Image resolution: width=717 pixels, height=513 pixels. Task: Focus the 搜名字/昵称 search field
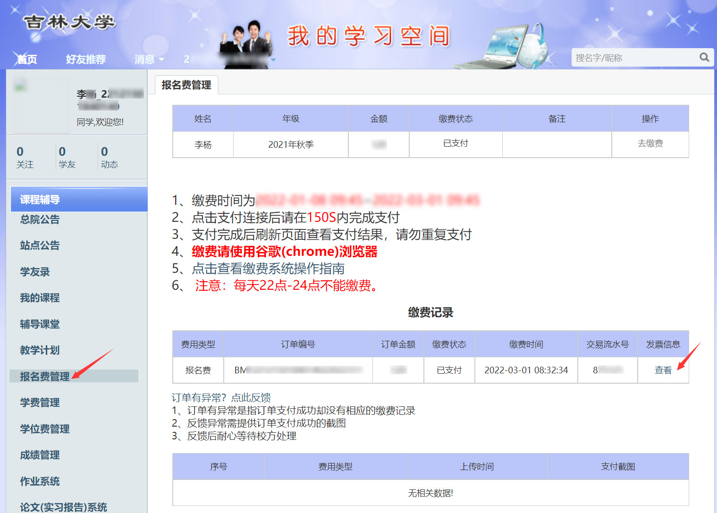[634, 58]
